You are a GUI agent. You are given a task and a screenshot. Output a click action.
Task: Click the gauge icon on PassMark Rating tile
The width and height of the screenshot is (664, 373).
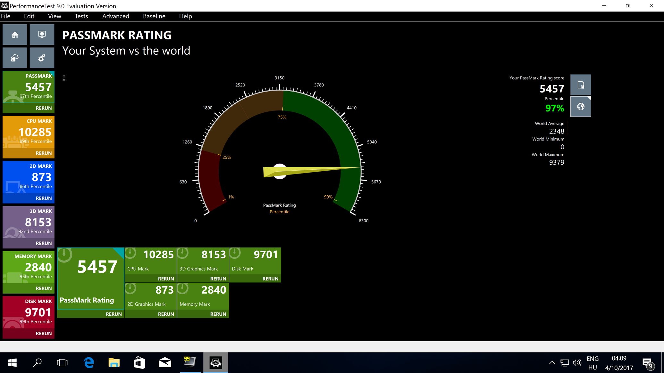(65, 255)
